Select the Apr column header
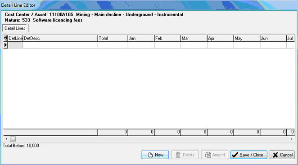298x165 pixels. 221,38
